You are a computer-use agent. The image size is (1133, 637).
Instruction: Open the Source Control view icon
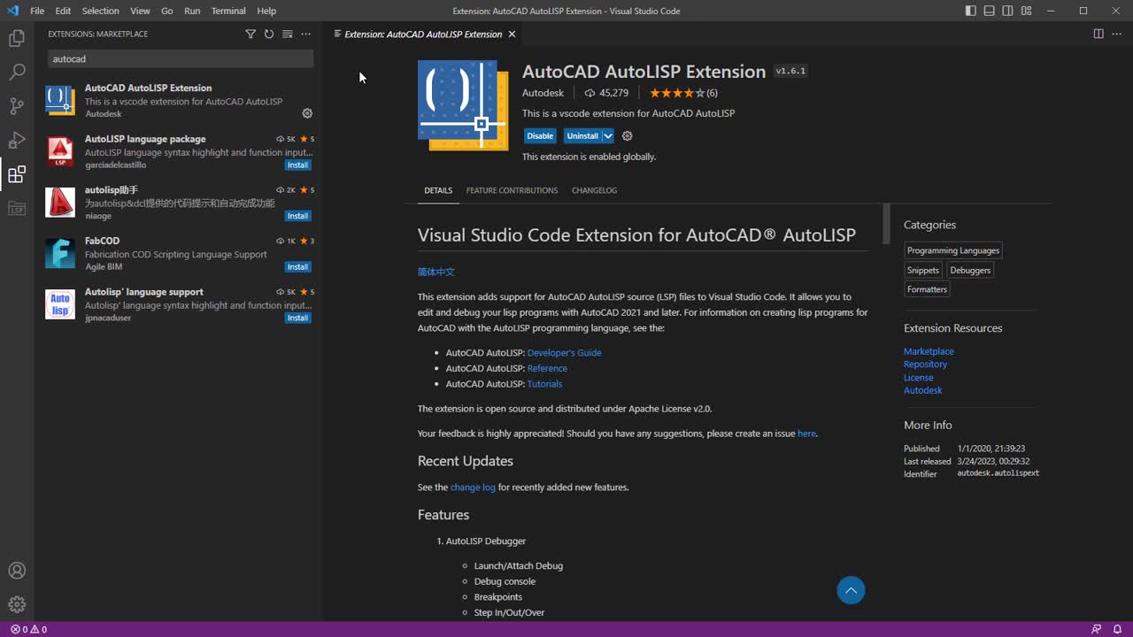(x=17, y=106)
